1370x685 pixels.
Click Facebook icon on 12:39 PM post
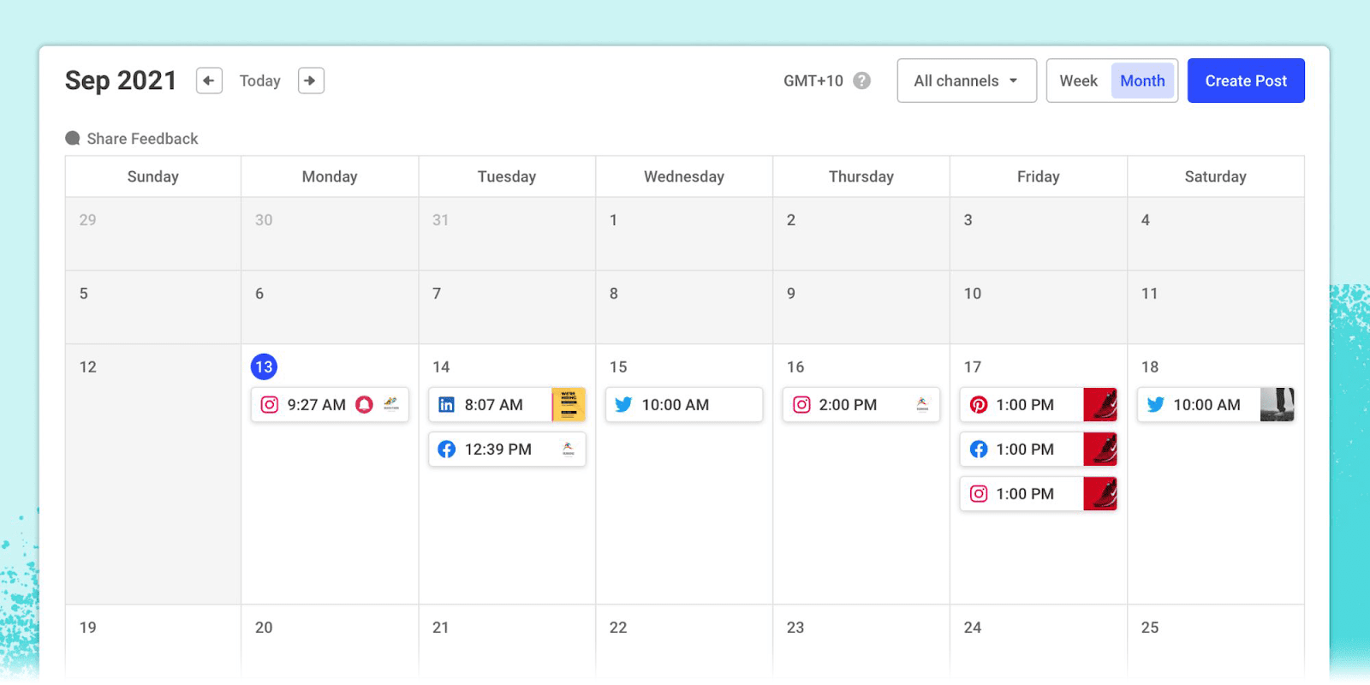coord(447,450)
